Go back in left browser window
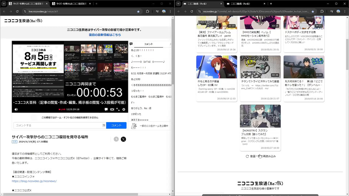This screenshot has height=196, width=349. coord(4,11)
